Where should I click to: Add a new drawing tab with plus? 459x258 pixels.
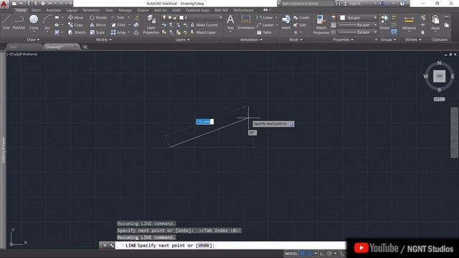(x=85, y=47)
